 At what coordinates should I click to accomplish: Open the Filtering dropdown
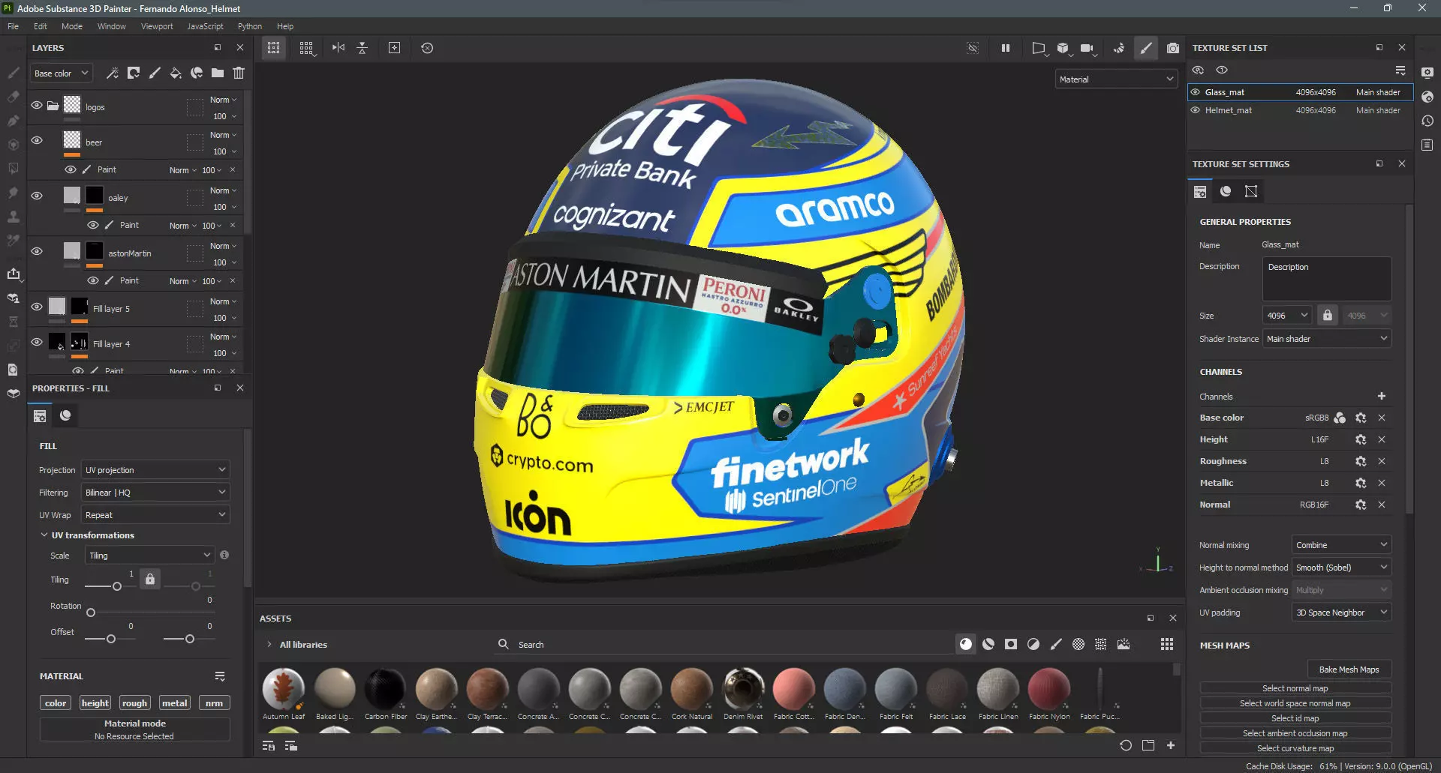[x=155, y=493]
